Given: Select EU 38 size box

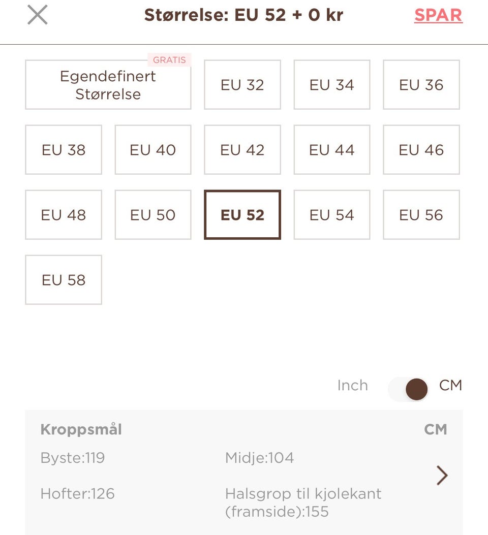Looking at the screenshot, I should click(x=64, y=150).
